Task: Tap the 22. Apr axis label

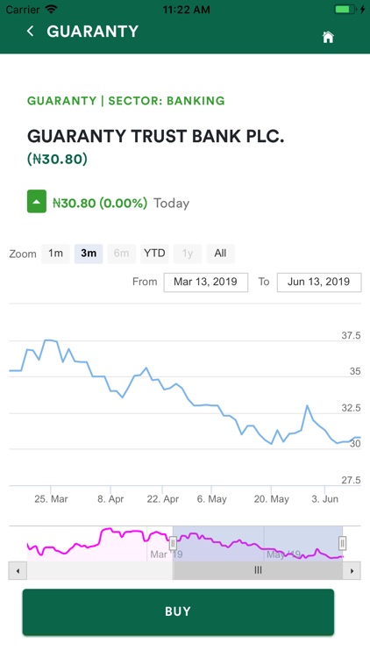Action: tap(163, 499)
